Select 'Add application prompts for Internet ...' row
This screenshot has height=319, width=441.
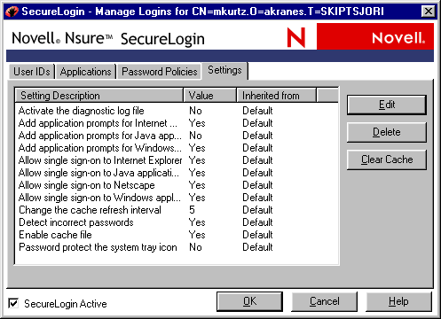click(x=177, y=123)
